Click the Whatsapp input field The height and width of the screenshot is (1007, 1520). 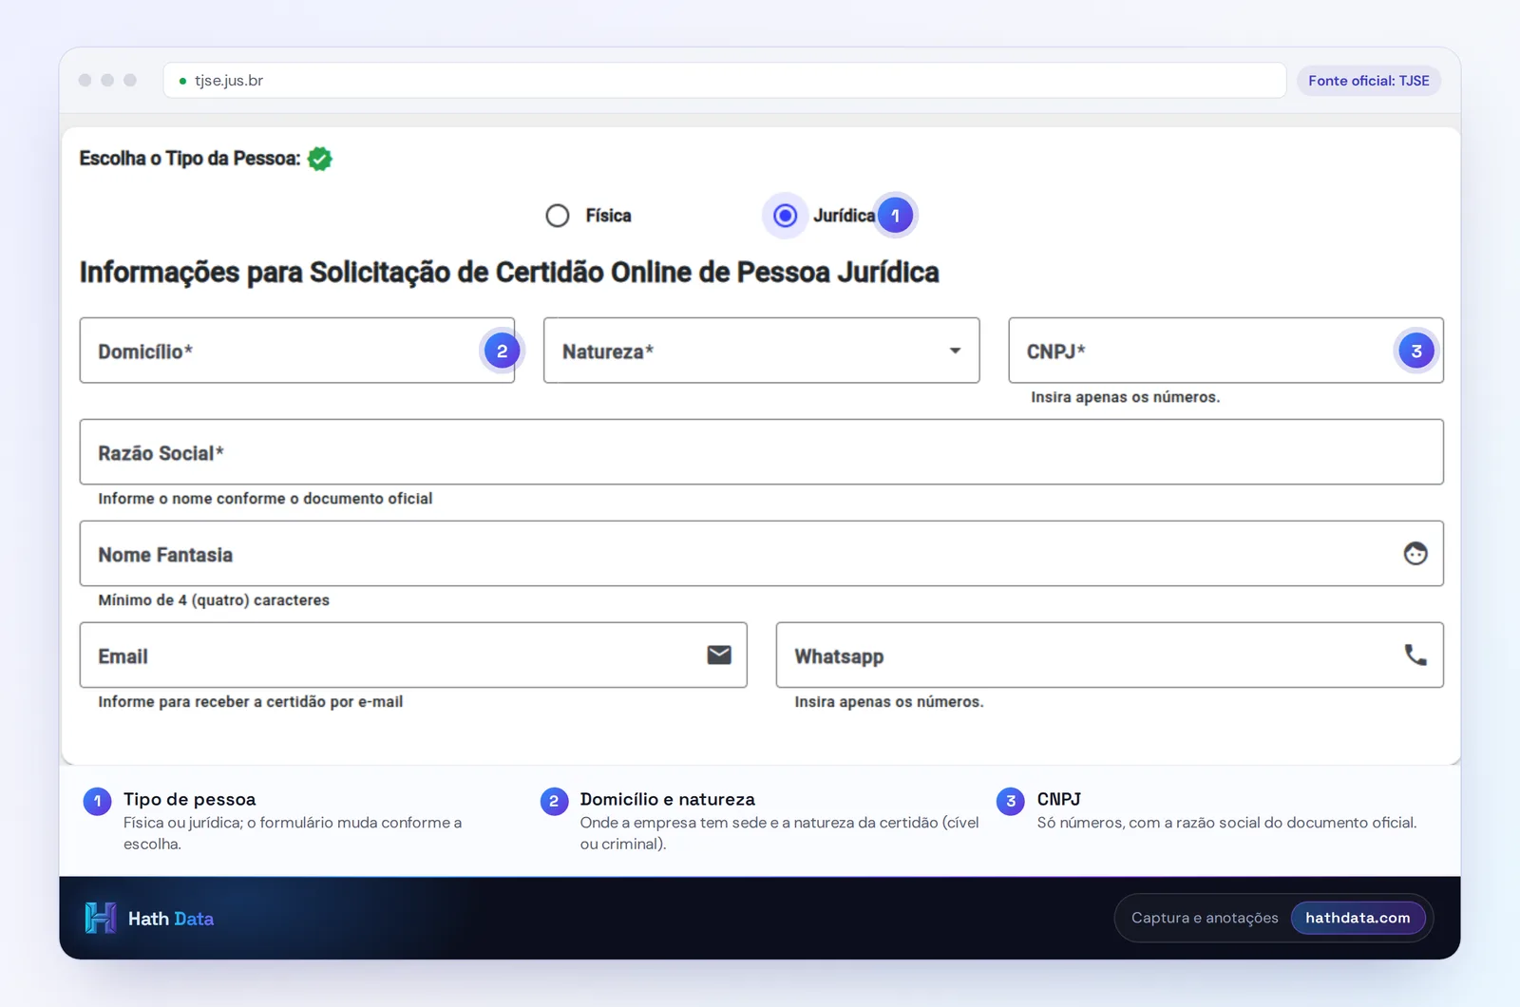click(1110, 655)
